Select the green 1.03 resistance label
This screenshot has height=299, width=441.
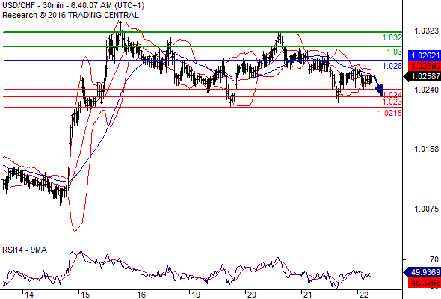395,52
